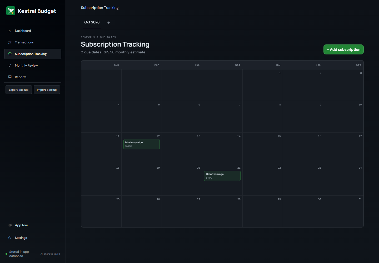The image size is (379, 263).
Task: Click the green storage status dot
Action: point(6,254)
